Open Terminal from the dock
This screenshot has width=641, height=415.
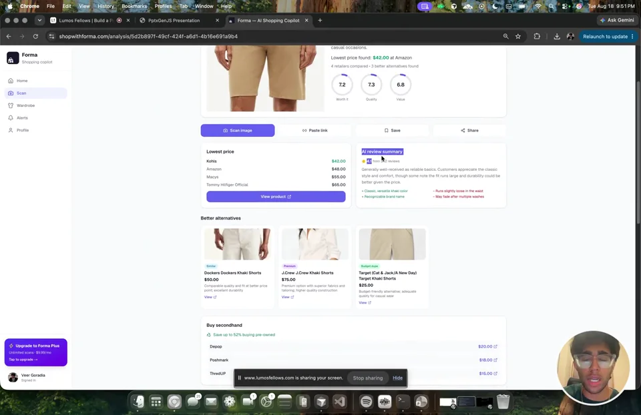(402, 402)
